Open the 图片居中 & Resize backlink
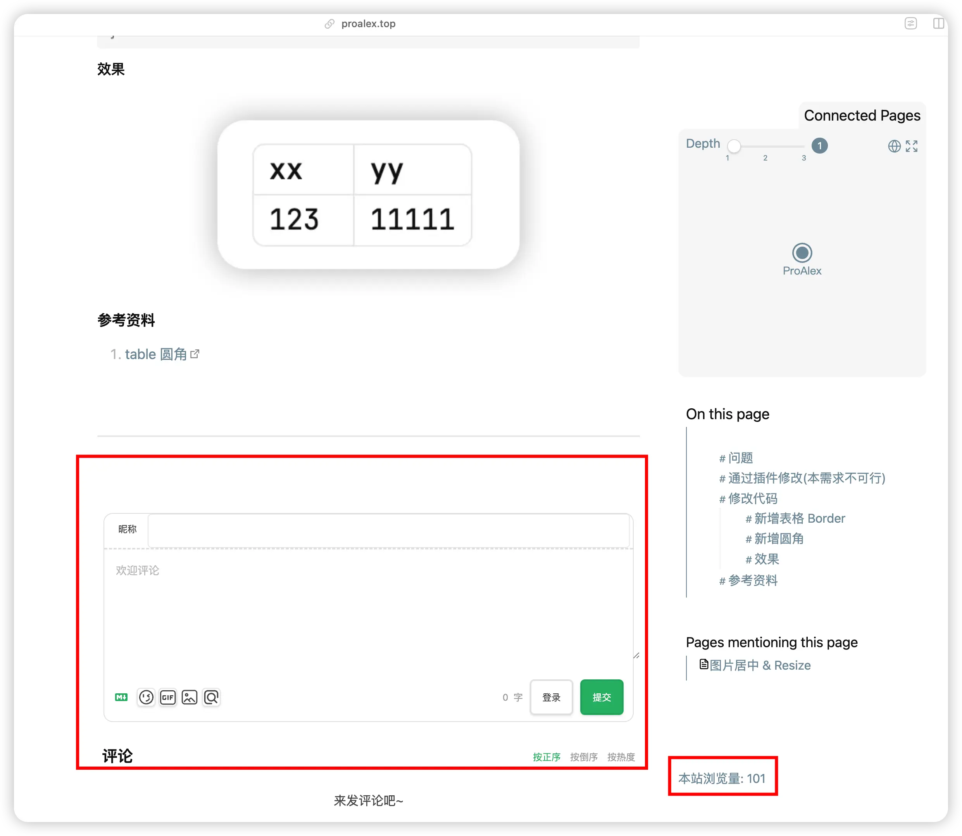Image resolution: width=962 pixels, height=836 pixels. pyautogui.click(x=760, y=665)
